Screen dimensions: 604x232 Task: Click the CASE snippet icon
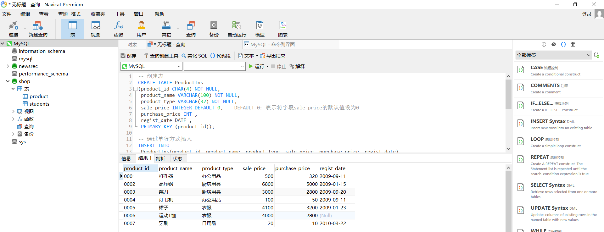(x=521, y=70)
